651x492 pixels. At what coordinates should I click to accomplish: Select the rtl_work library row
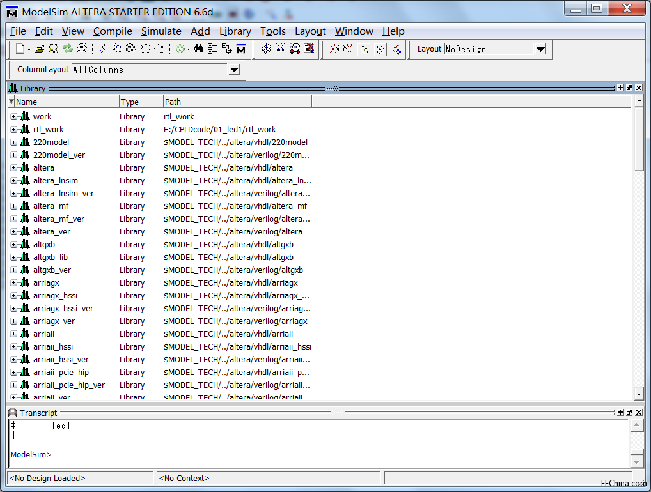(x=49, y=129)
